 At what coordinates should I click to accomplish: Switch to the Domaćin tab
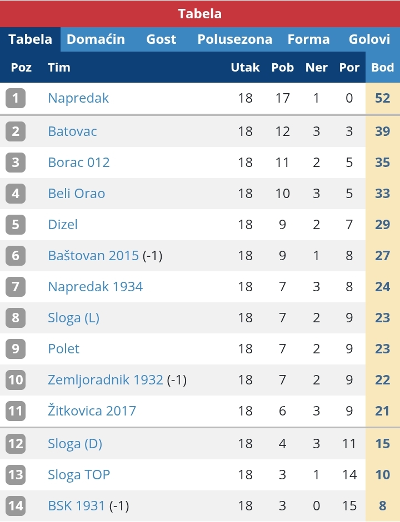coord(96,39)
